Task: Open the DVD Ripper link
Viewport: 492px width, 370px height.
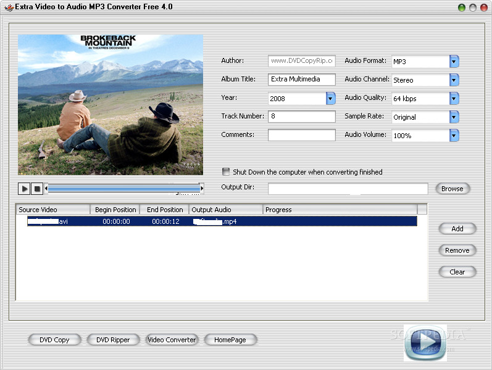Action: tap(113, 340)
